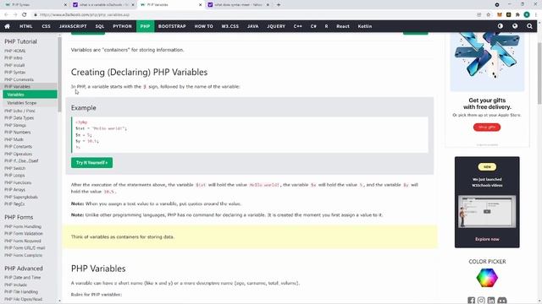Viewport: 542px width, 304px height.
Task: Open PHP Operators in sidebar
Action: coord(18,154)
